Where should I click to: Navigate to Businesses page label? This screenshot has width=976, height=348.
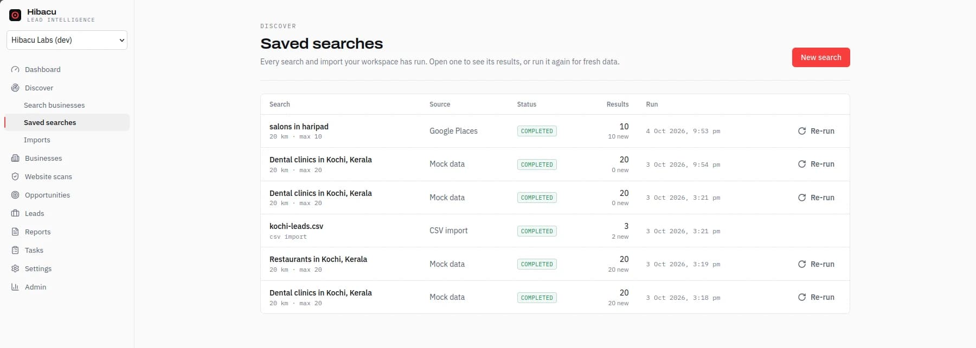click(43, 158)
